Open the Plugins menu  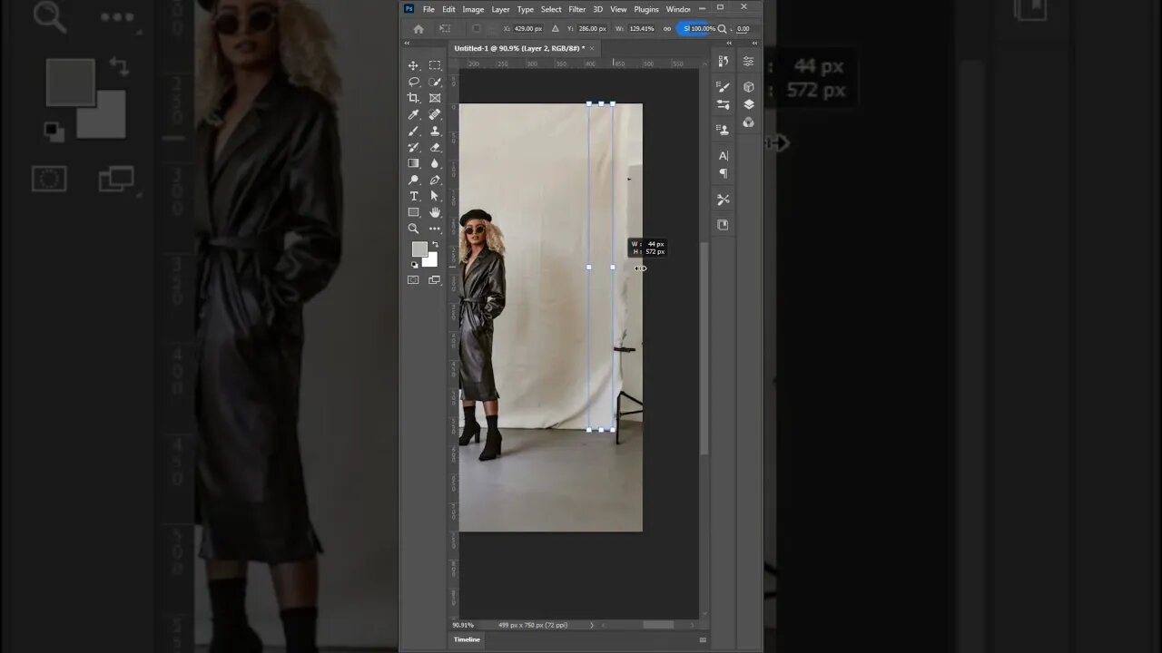(646, 9)
